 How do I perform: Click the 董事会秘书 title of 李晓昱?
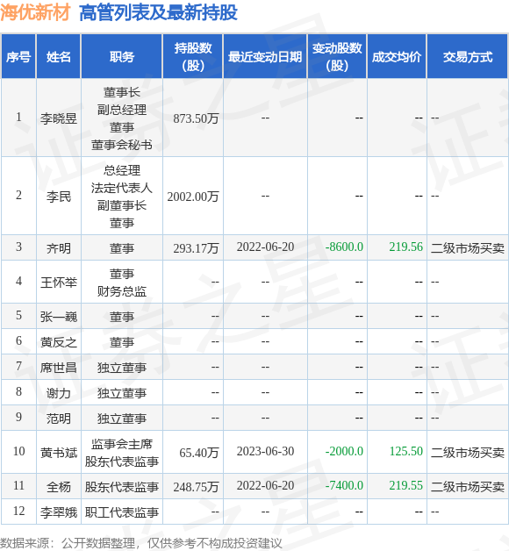122,145
